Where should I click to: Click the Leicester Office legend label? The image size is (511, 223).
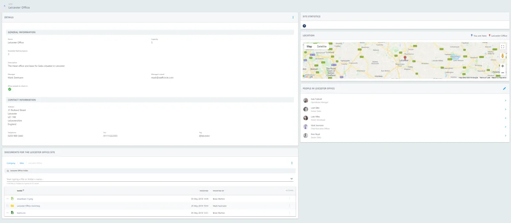[499, 36]
